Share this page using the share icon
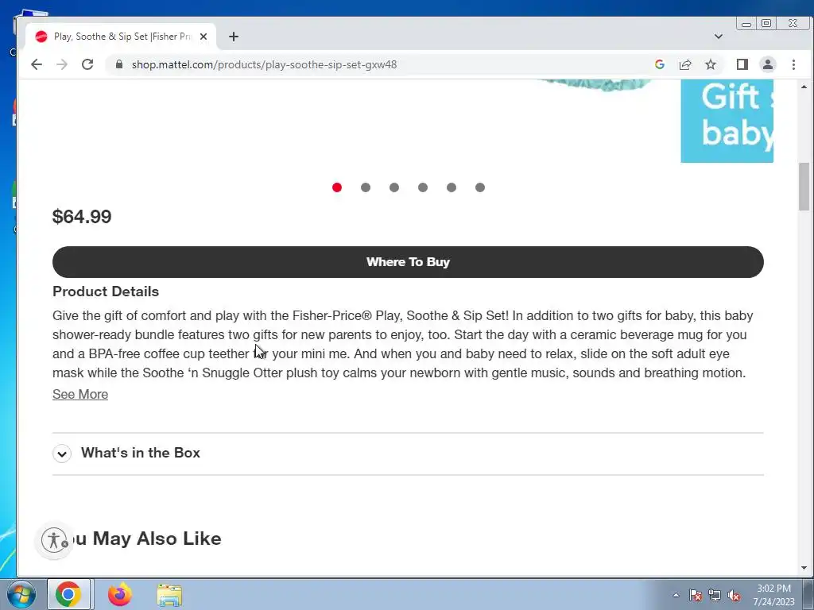The image size is (814, 610). (x=685, y=64)
